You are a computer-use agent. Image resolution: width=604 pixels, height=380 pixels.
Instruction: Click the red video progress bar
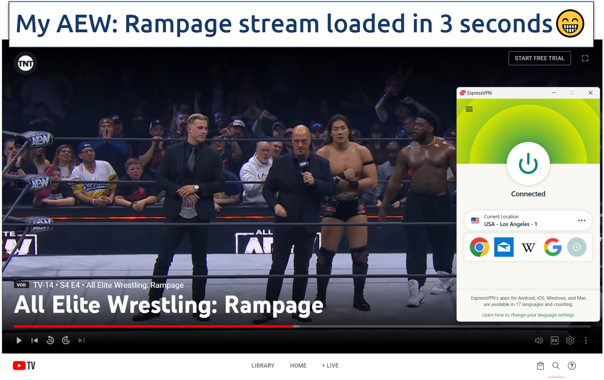click(x=154, y=326)
